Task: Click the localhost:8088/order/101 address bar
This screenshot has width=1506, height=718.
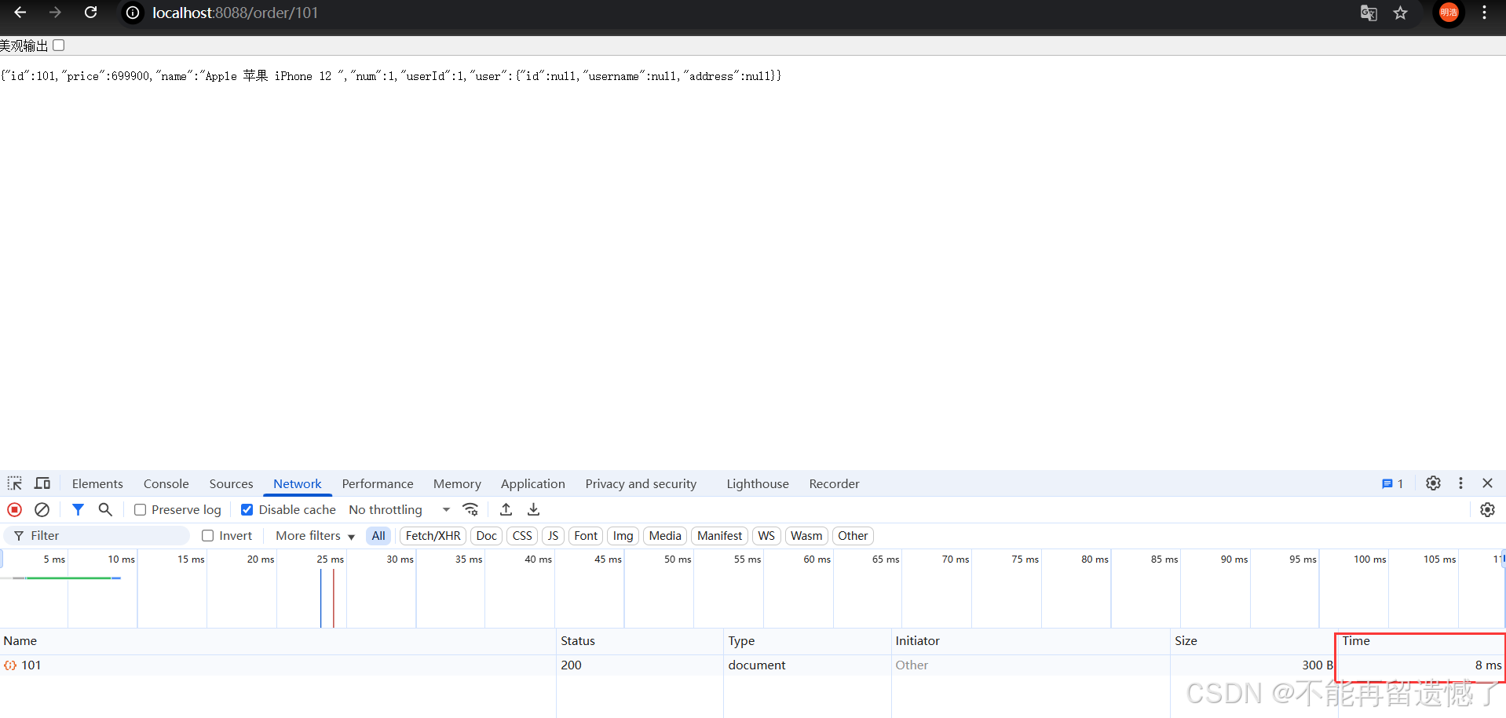Action: [x=235, y=13]
